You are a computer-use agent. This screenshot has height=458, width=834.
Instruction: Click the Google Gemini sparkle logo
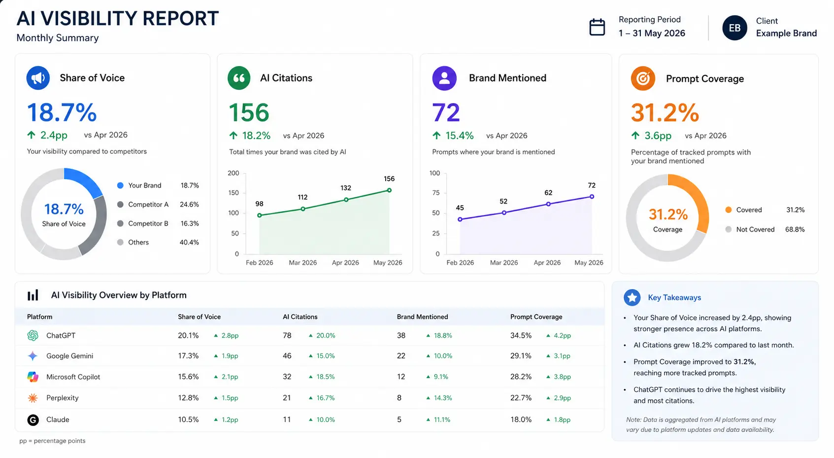33,356
